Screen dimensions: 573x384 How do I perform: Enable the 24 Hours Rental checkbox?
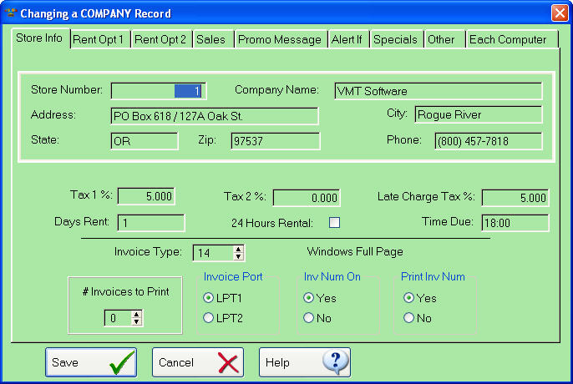334,222
